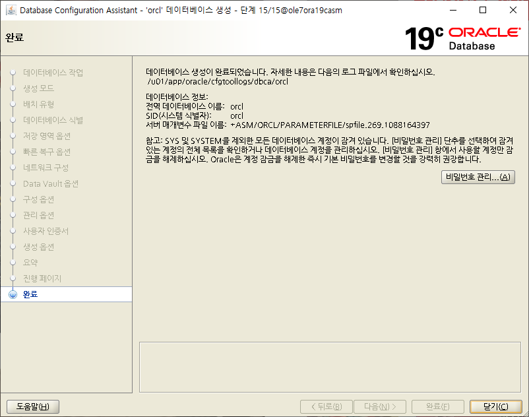529x417 pixels.
Task: Maximize the DBCA window
Action: tap(483, 10)
